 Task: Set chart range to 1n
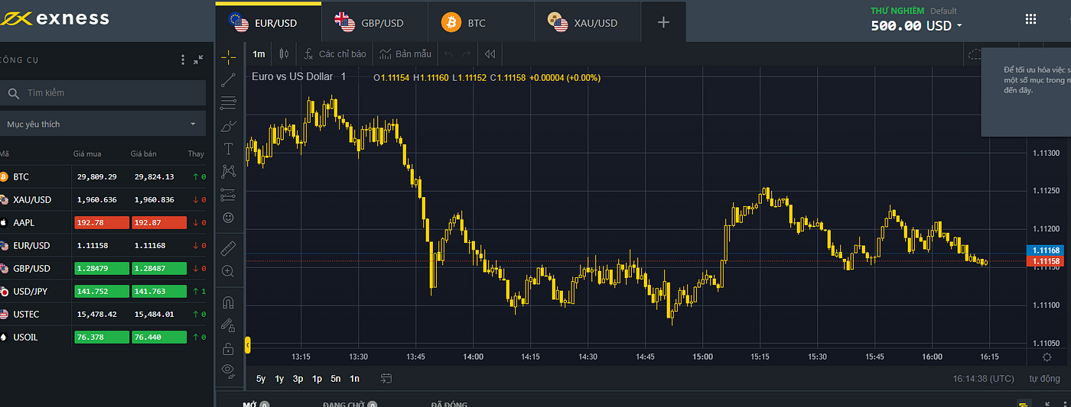point(354,378)
